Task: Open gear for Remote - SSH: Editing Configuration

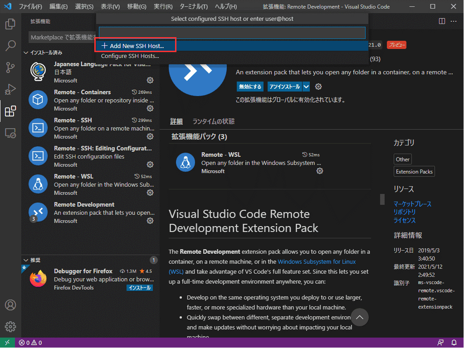Action: pos(150,164)
